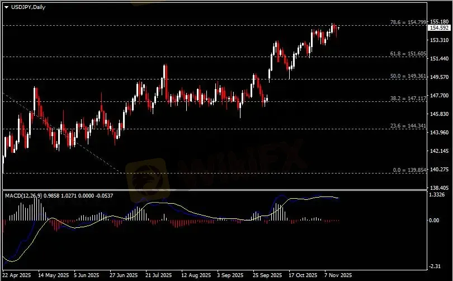
Task: Click the -2.31 MACD scale value
Action: point(435,266)
